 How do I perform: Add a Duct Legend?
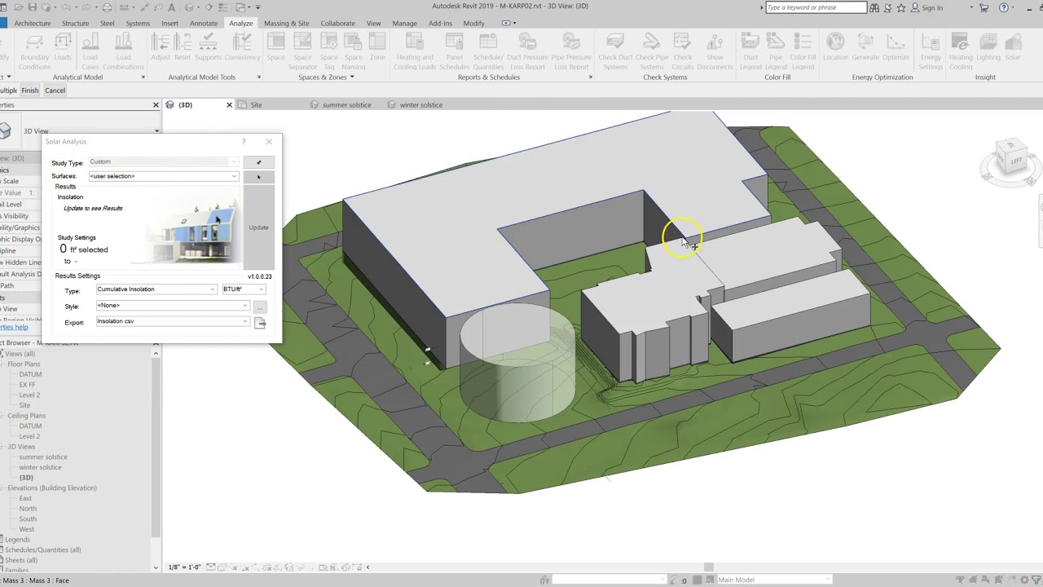point(750,51)
